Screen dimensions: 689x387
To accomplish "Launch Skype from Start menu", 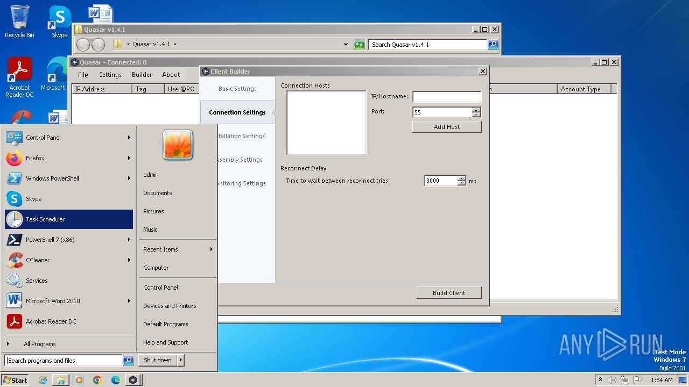I will tap(68, 199).
